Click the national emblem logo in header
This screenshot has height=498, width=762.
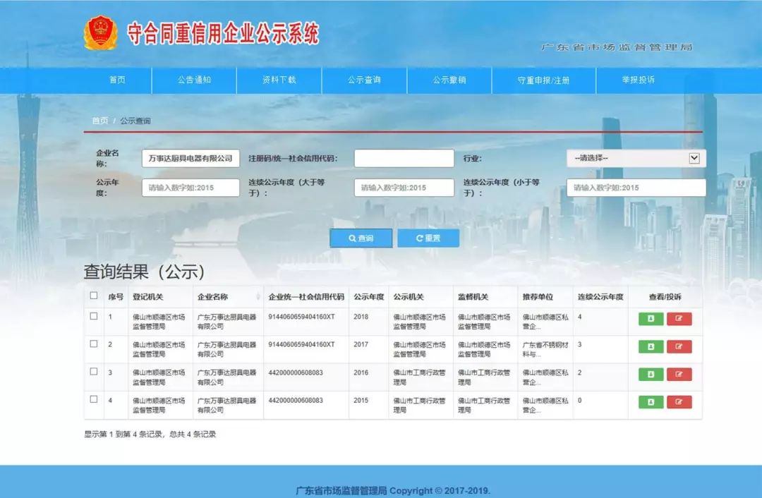100,33
